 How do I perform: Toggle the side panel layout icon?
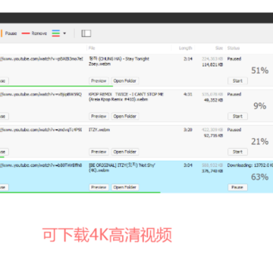[x=86, y=33]
